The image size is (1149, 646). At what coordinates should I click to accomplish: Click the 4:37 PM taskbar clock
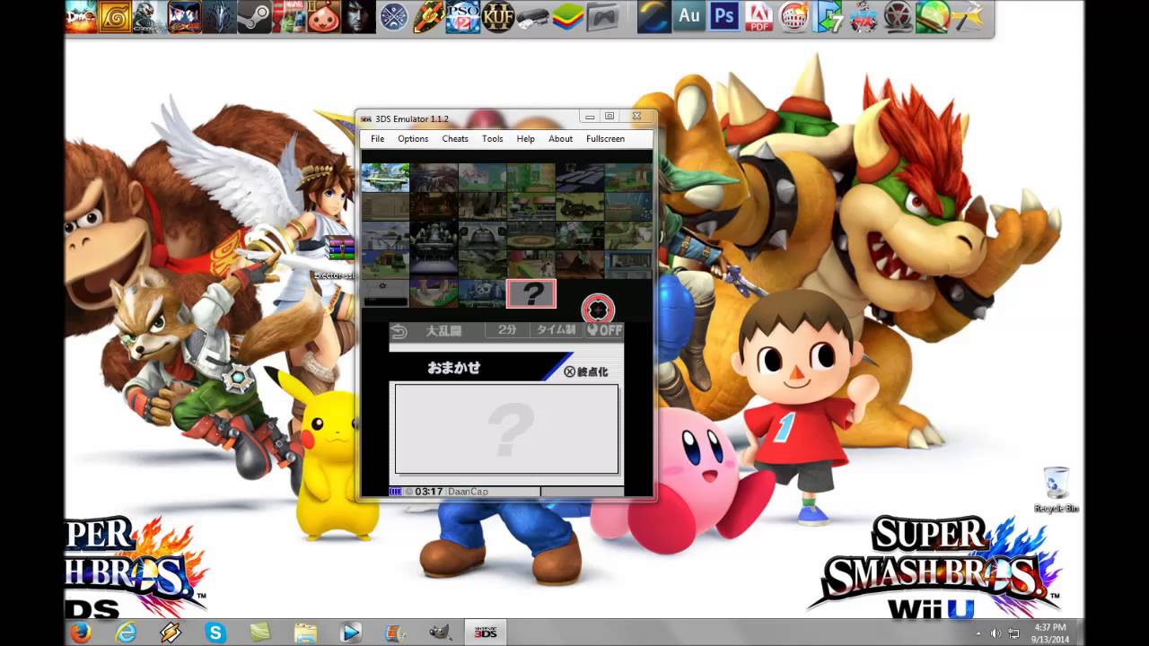(x=1049, y=627)
